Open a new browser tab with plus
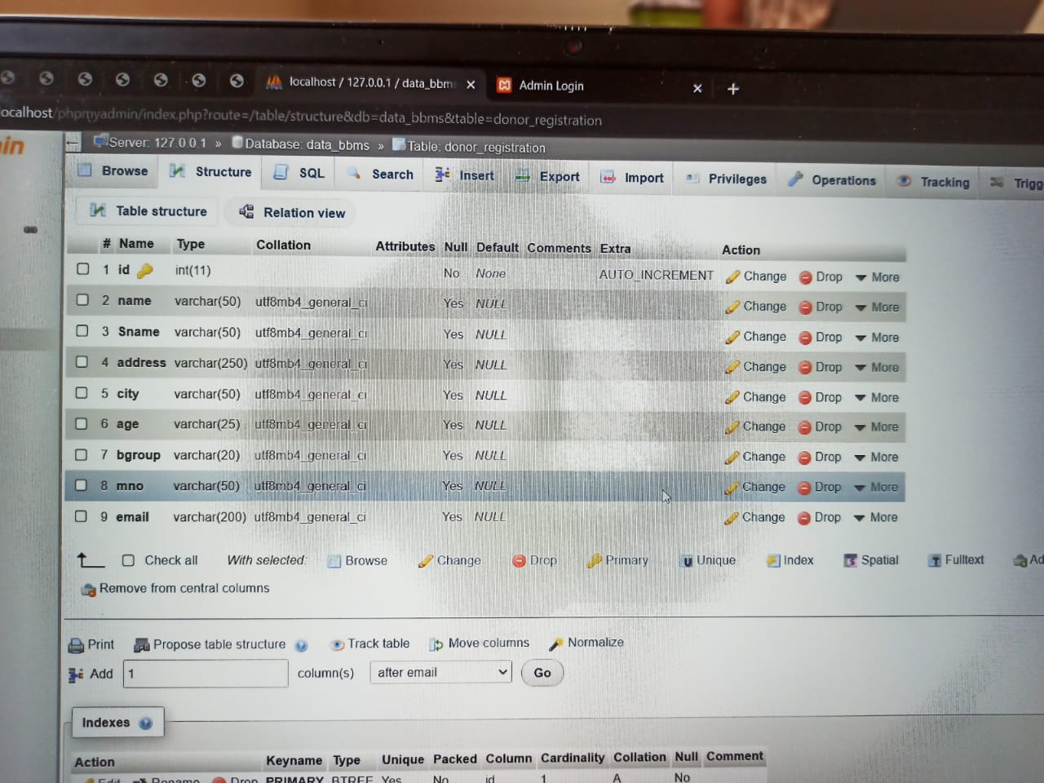Image resolution: width=1044 pixels, height=783 pixels. [733, 88]
